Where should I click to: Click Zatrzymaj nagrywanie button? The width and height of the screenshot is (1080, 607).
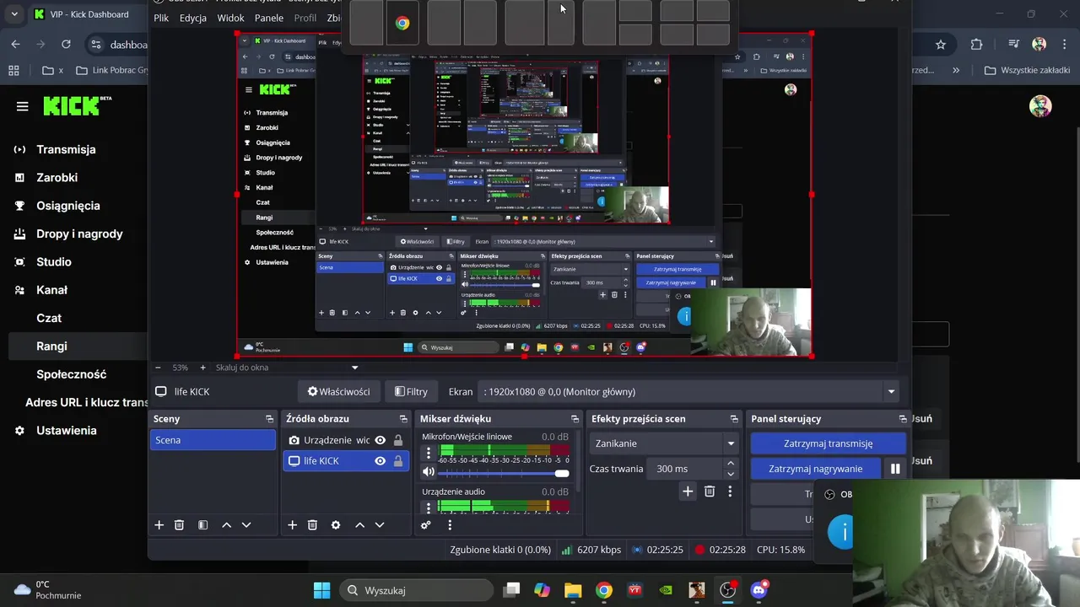pos(816,469)
